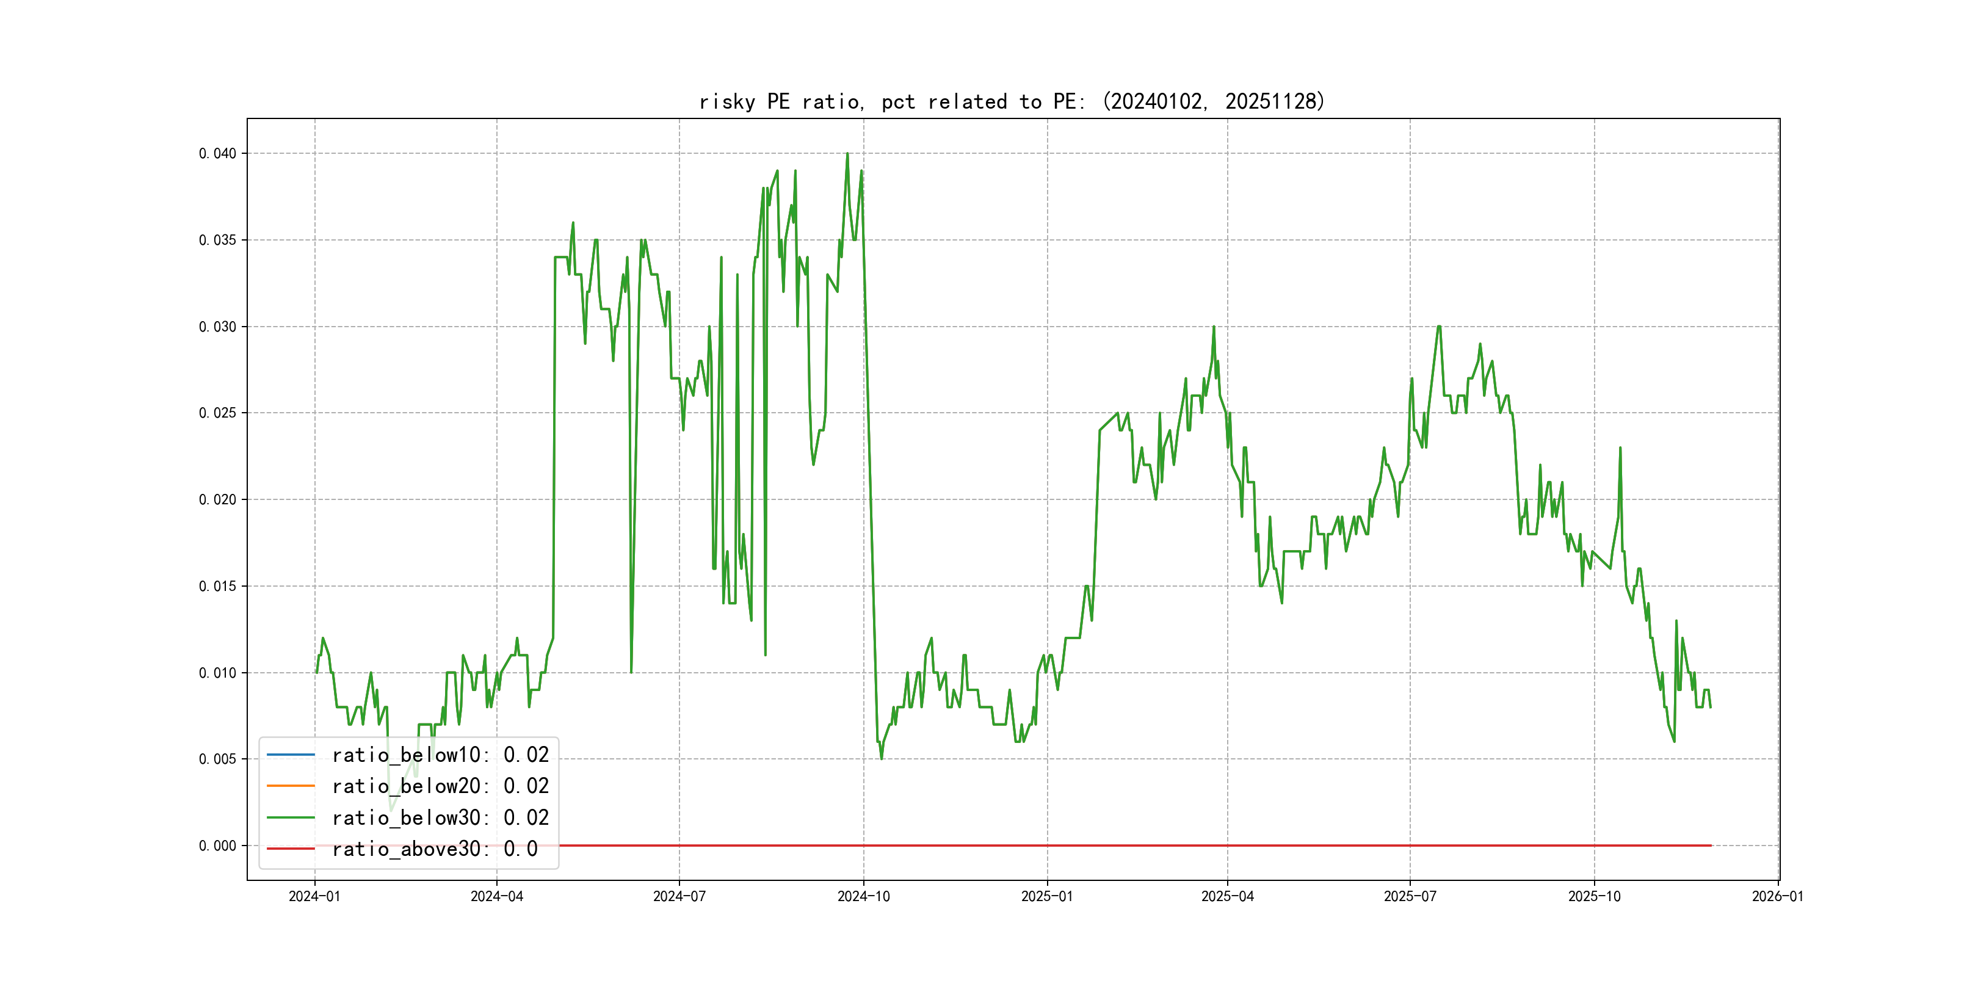Click the 0.040 y-axis tick label
This screenshot has width=1978, height=989.
(x=217, y=154)
